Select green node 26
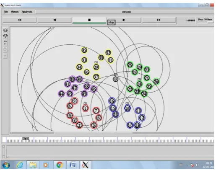Image resolution: width=216 pixels, height=170 pixels. (156, 82)
